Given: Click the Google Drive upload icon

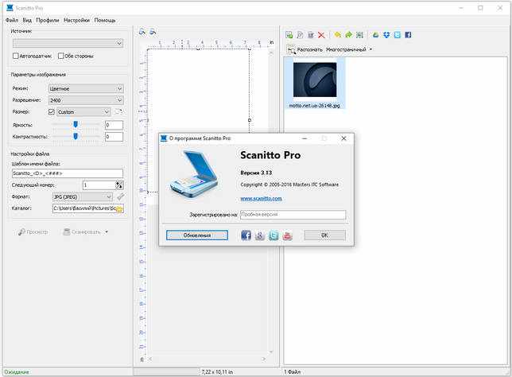Looking at the screenshot, I should pyautogui.click(x=375, y=35).
